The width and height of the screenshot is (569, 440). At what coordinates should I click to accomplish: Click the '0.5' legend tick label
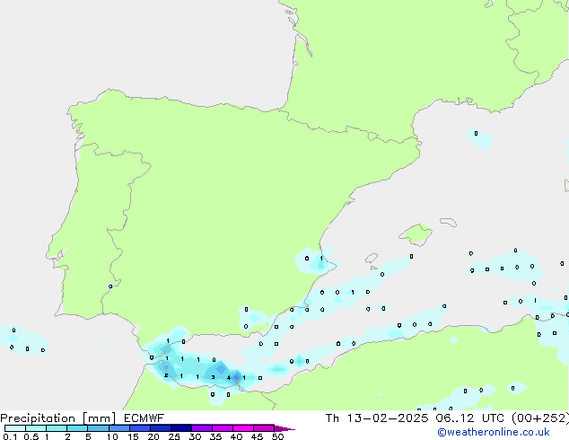pyautogui.click(x=31, y=436)
